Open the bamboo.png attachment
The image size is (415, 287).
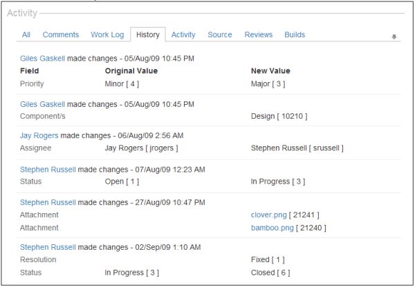coord(273,228)
